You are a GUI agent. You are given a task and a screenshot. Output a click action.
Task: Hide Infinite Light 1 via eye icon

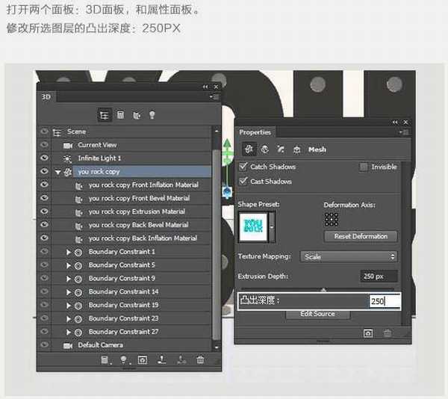click(44, 158)
